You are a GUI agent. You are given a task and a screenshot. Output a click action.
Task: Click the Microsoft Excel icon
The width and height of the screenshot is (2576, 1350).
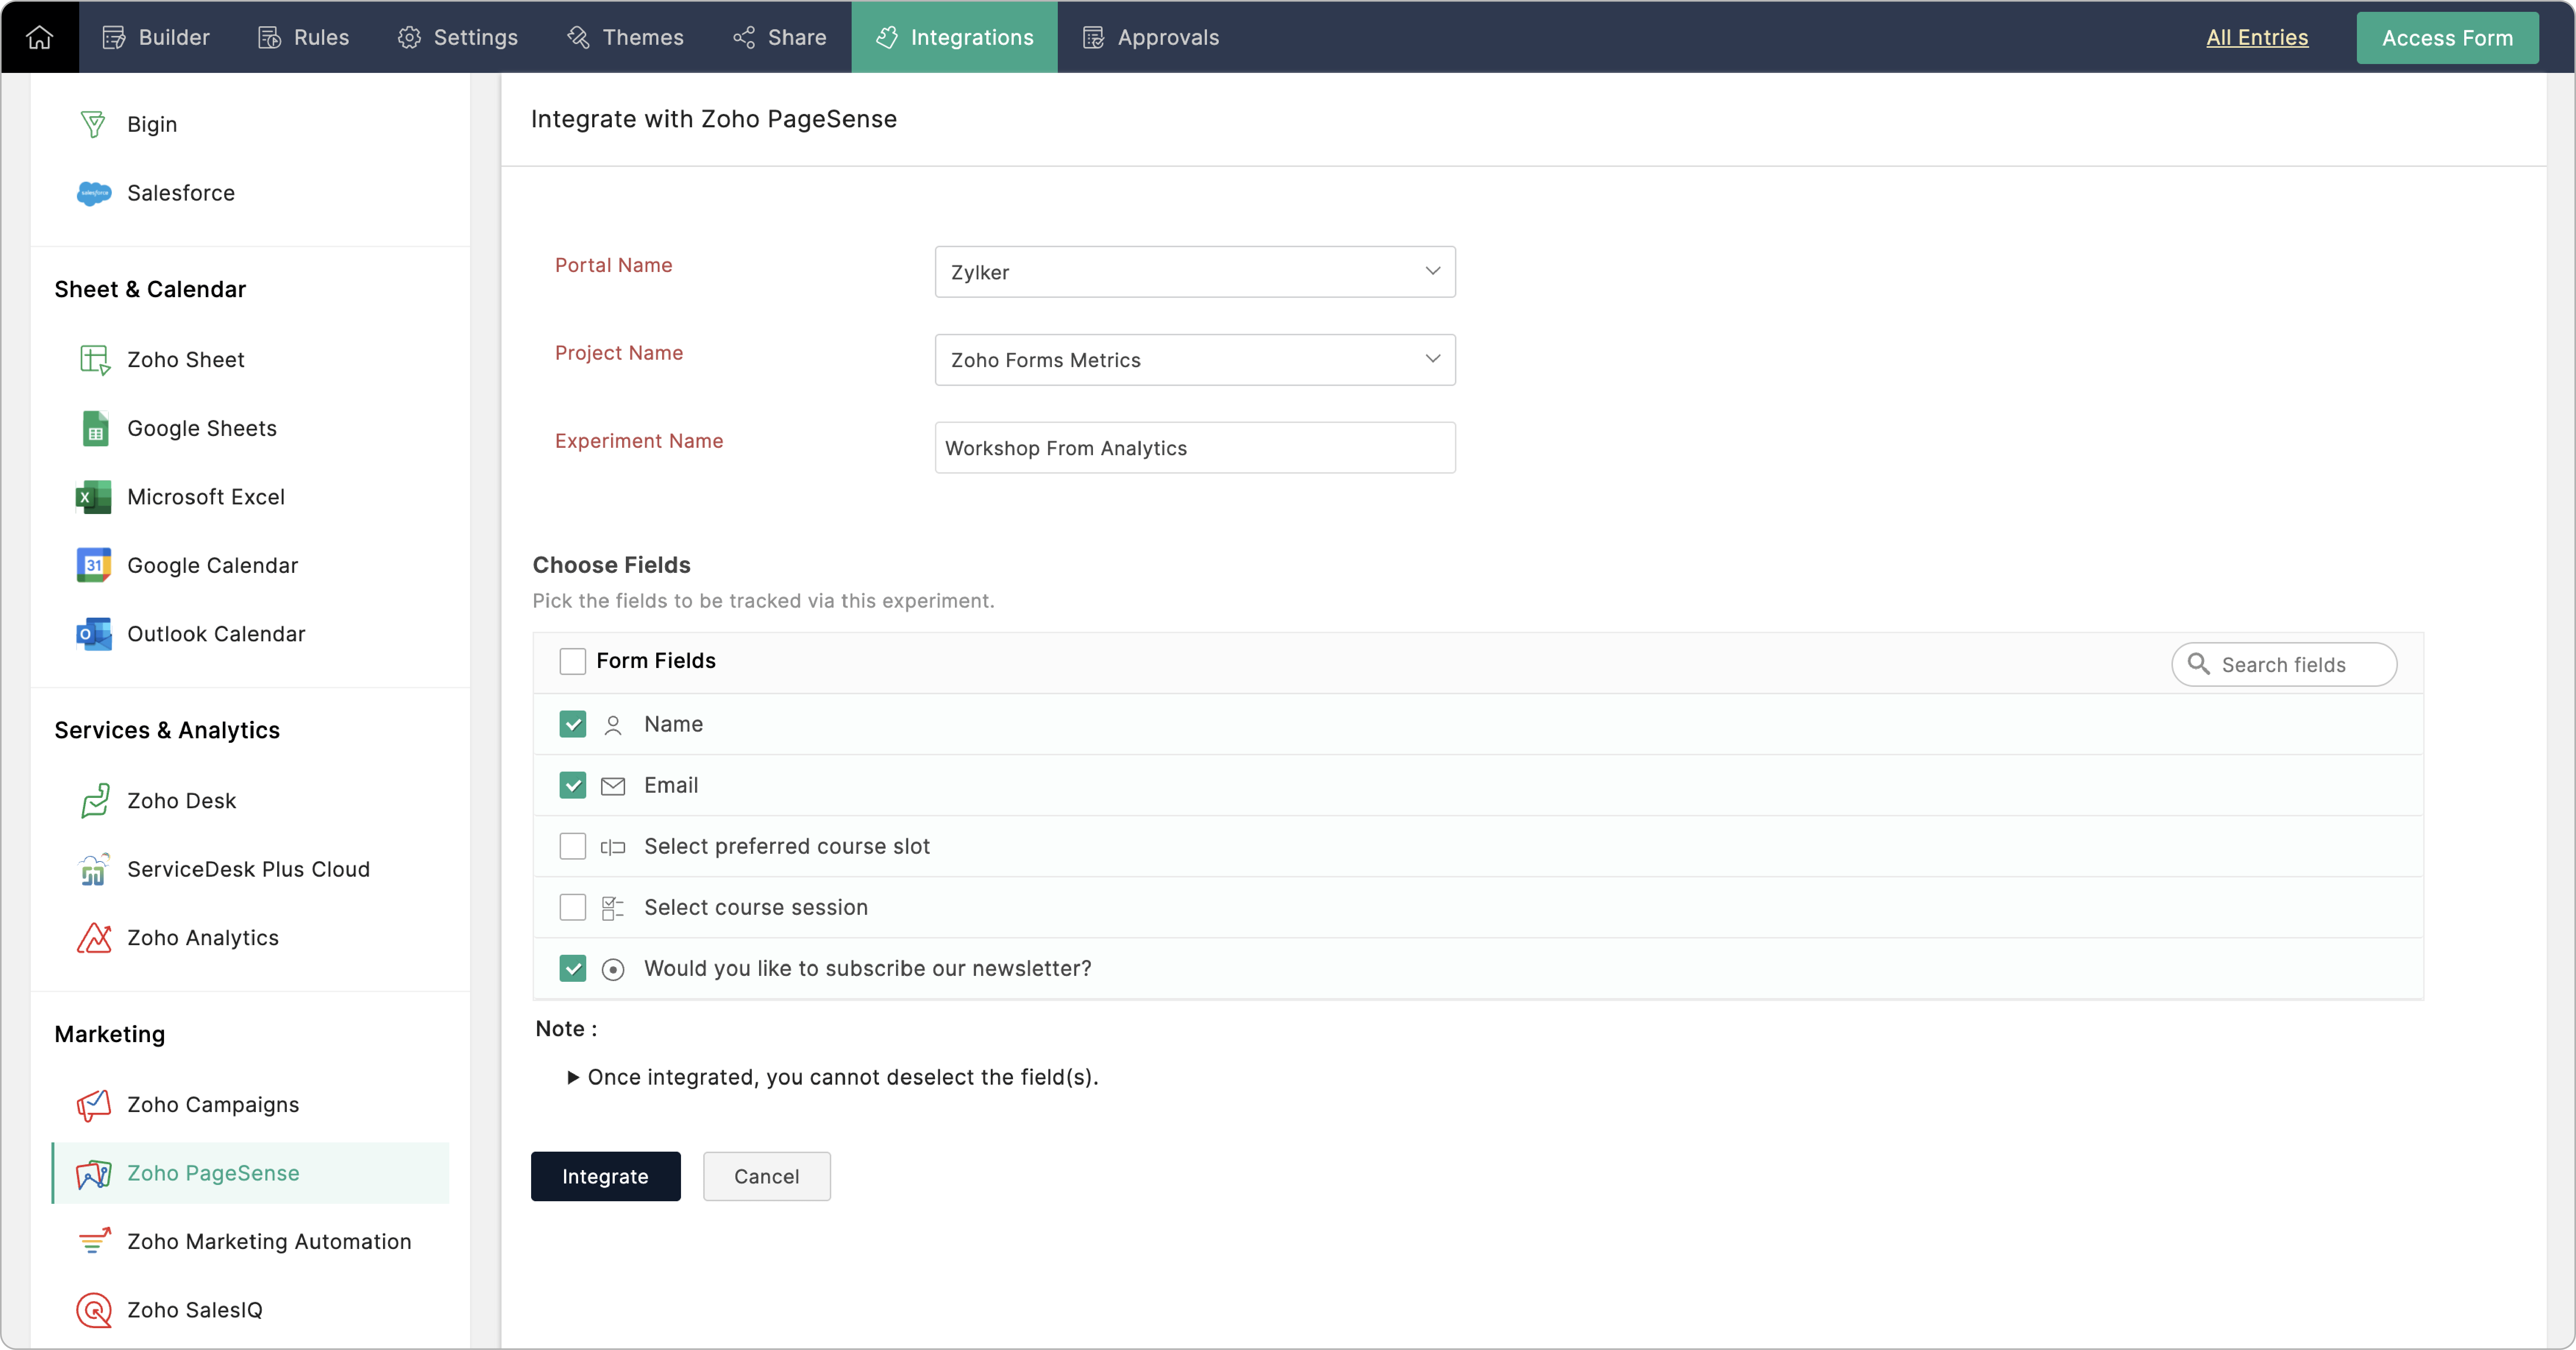click(94, 497)
